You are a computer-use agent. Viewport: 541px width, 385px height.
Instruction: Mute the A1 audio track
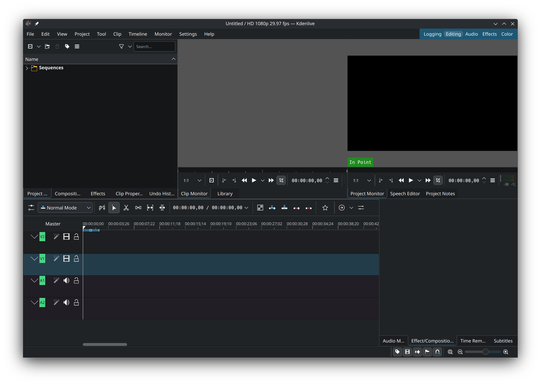click(x=66, y=281)
